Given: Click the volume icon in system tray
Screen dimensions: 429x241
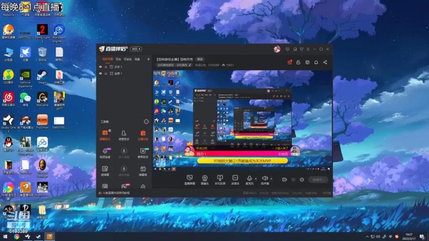Looking at the screenshot, I should (x=378, y=237).
